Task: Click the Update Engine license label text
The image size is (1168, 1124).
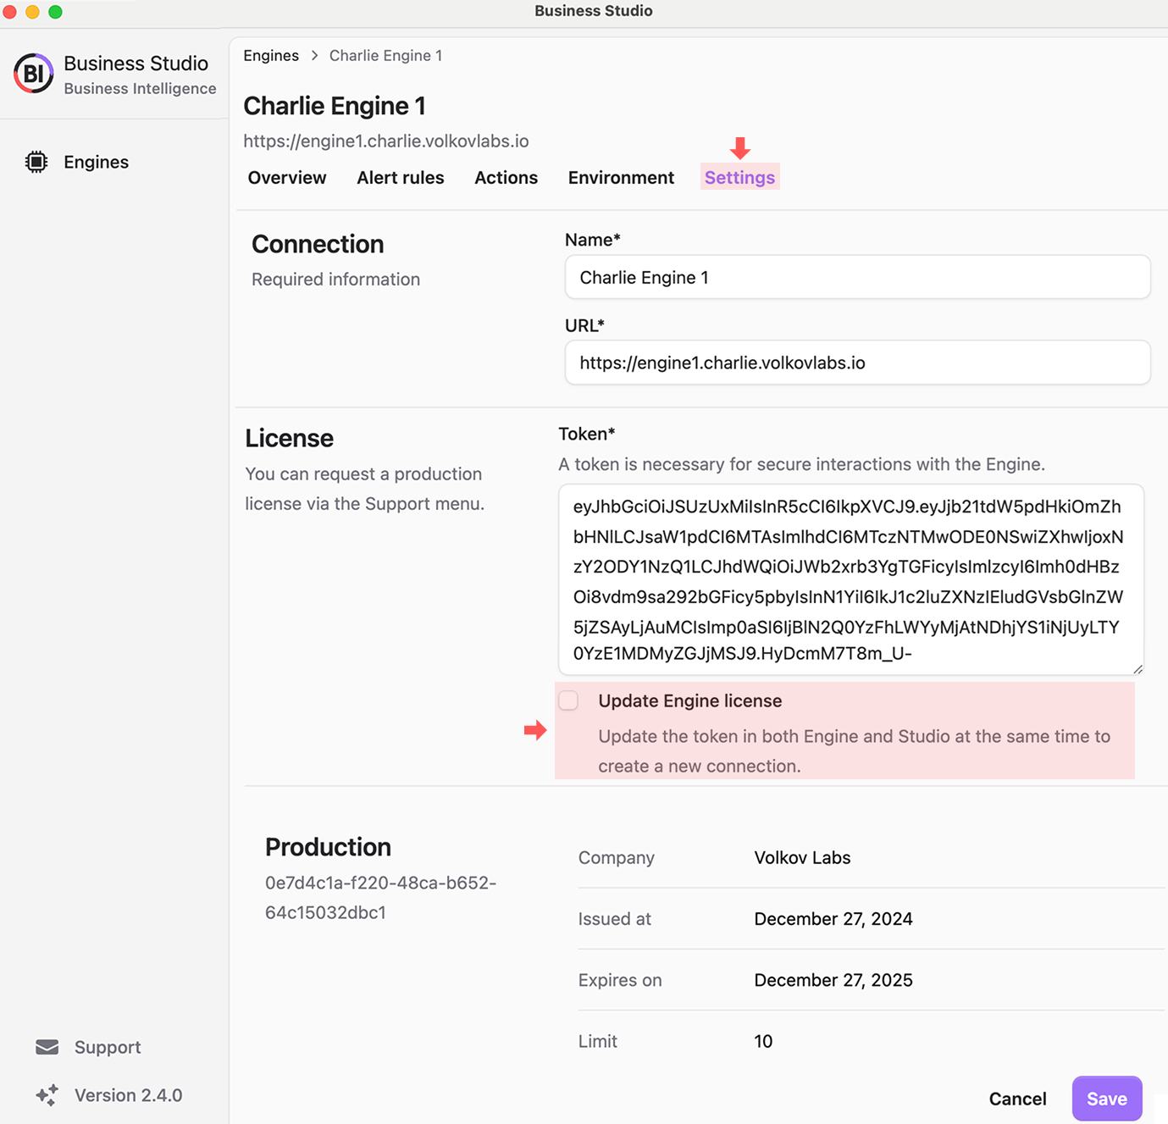Action: pos(690,700)
